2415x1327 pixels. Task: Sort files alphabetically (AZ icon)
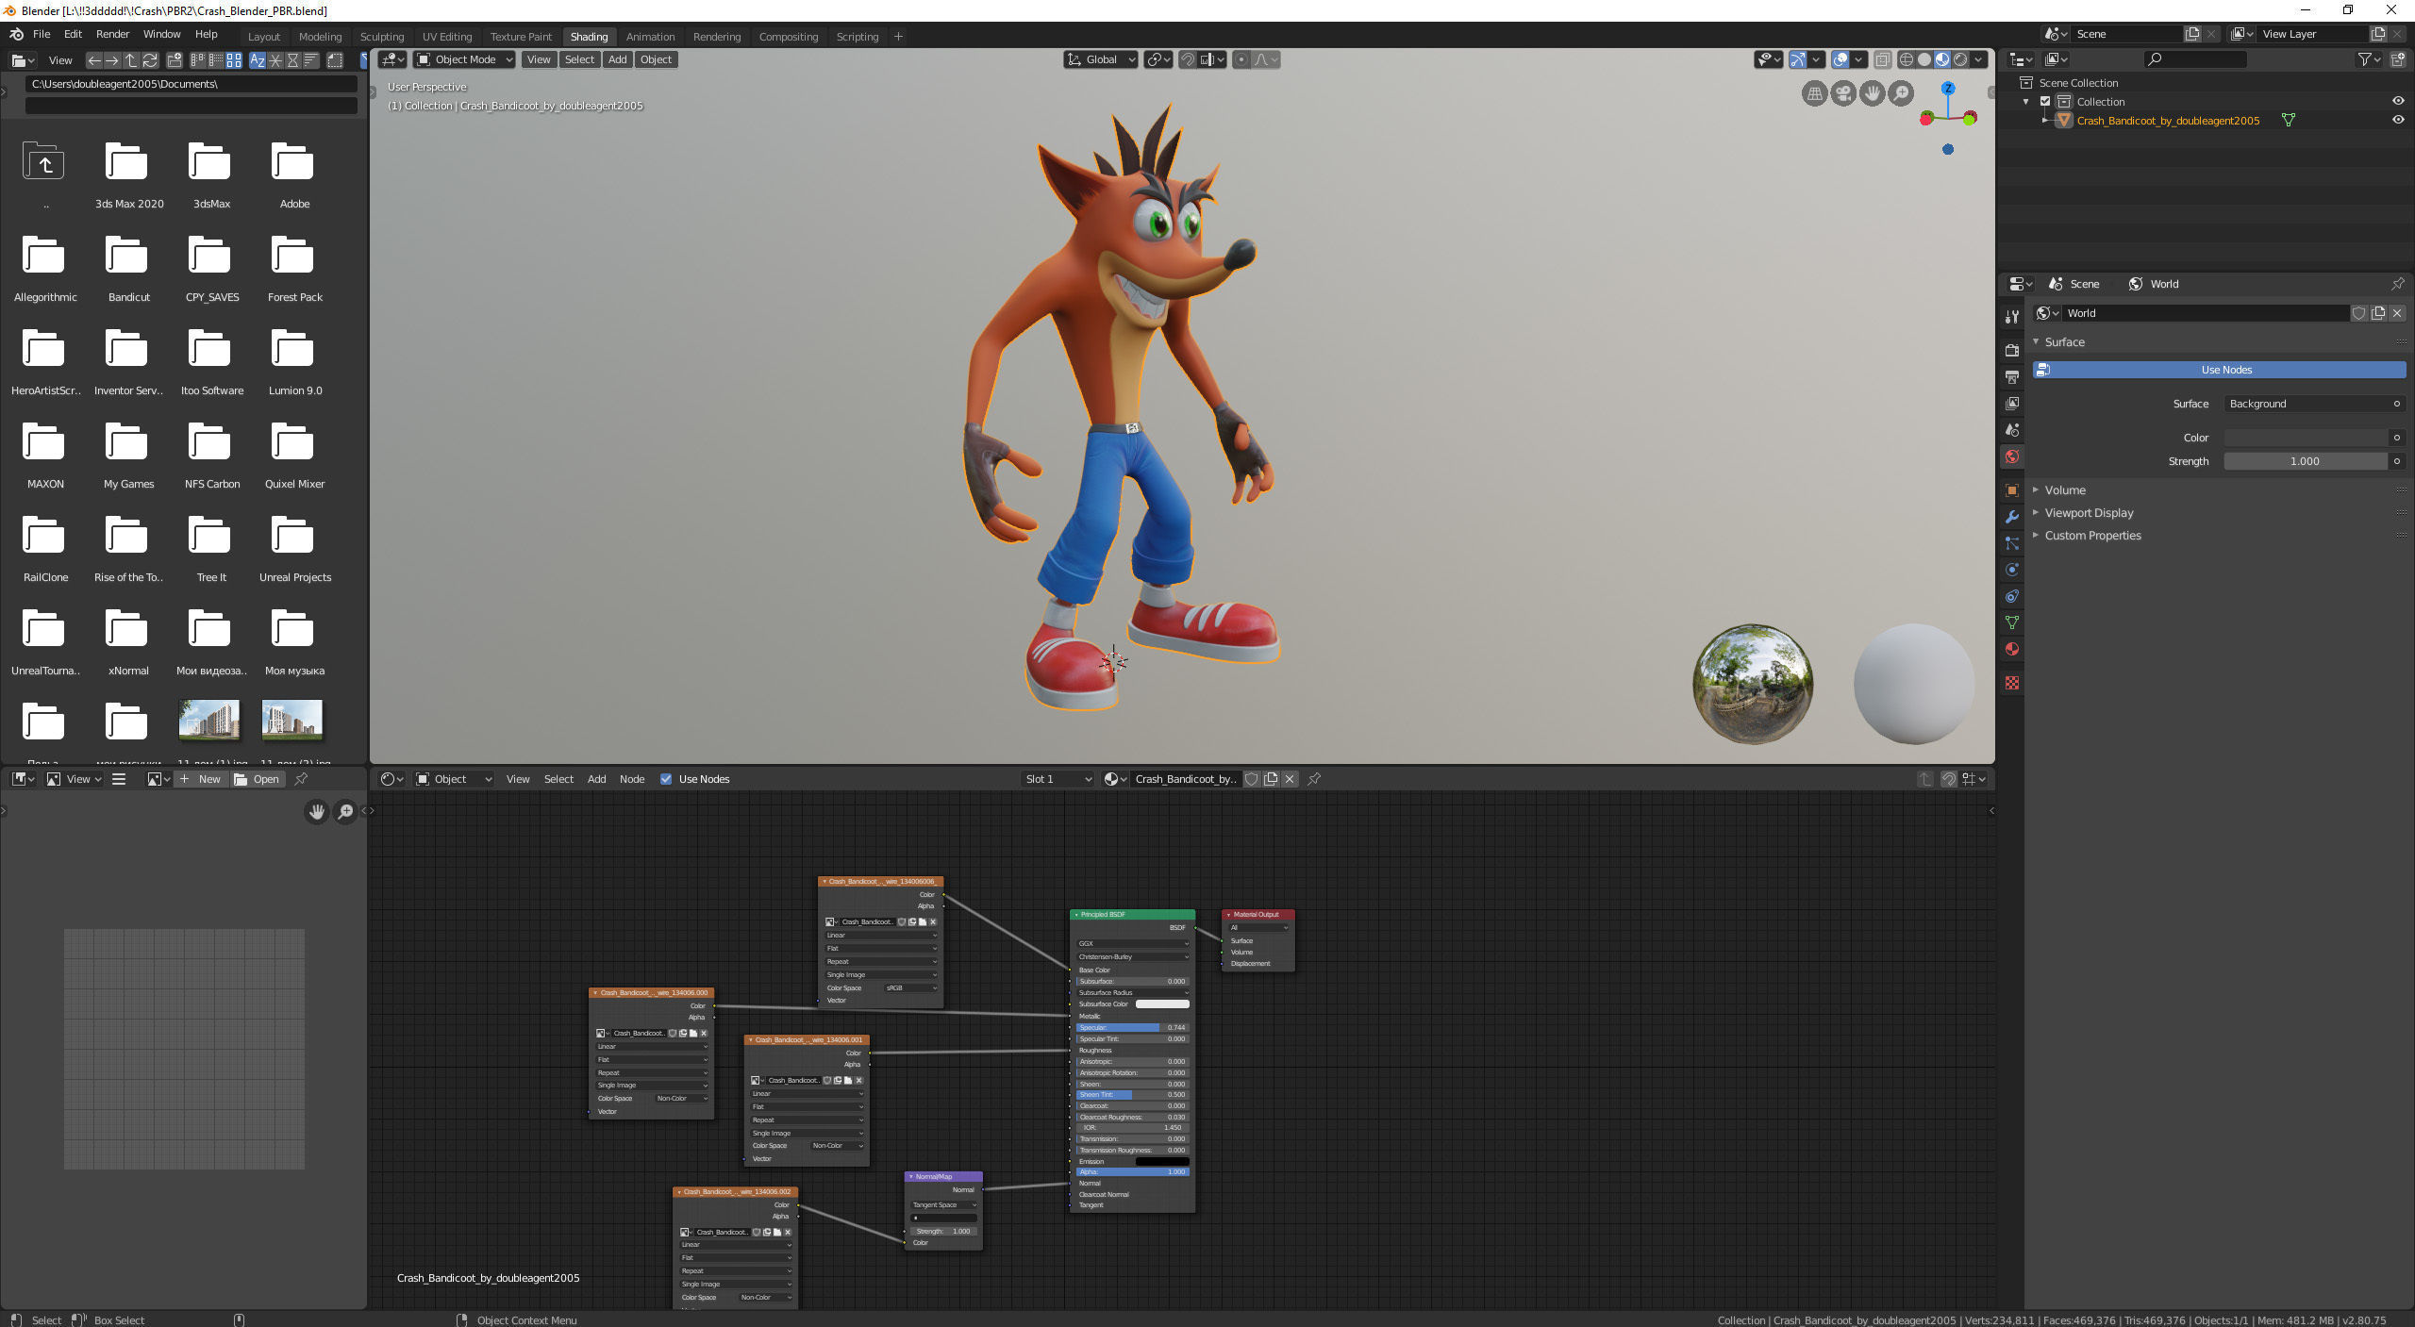tap(257, 60)
